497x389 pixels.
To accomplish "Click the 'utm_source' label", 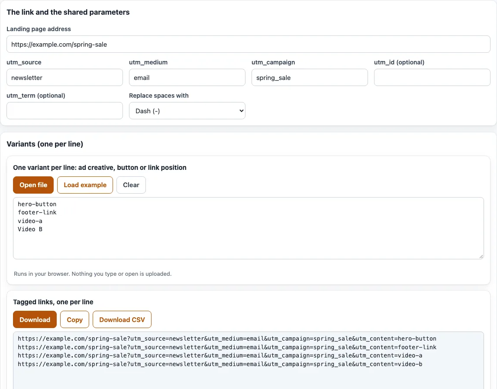I will (x=24, y=62).
